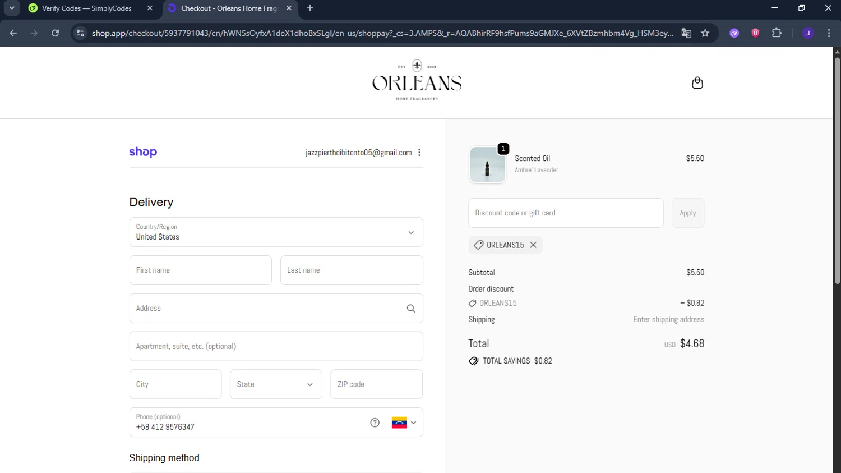Image resolution: width=841 pixels, height=473 pixels.
Task: Open the State dropdown
Action: click(276, 384)
